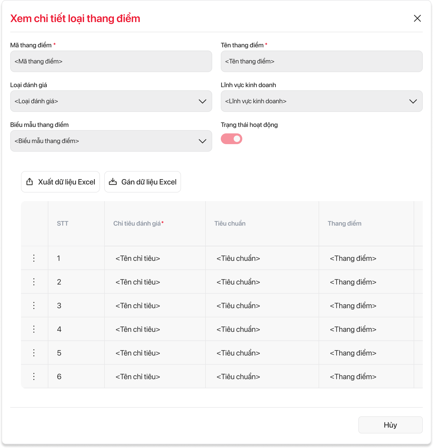The width and height of the screenshot is (433, 448).
Task: Open the three-dot menu for row 3
Action: click(34, 305)
